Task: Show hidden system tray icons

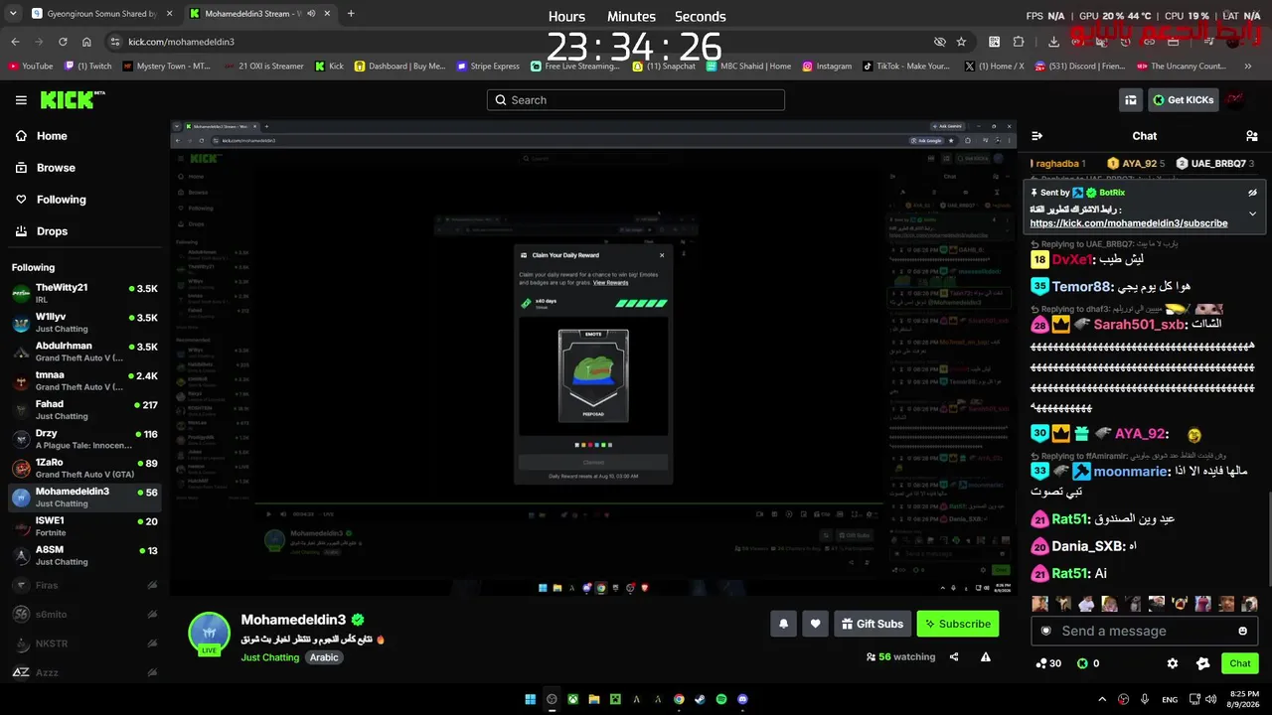Action: click(x=1102, y=699)
